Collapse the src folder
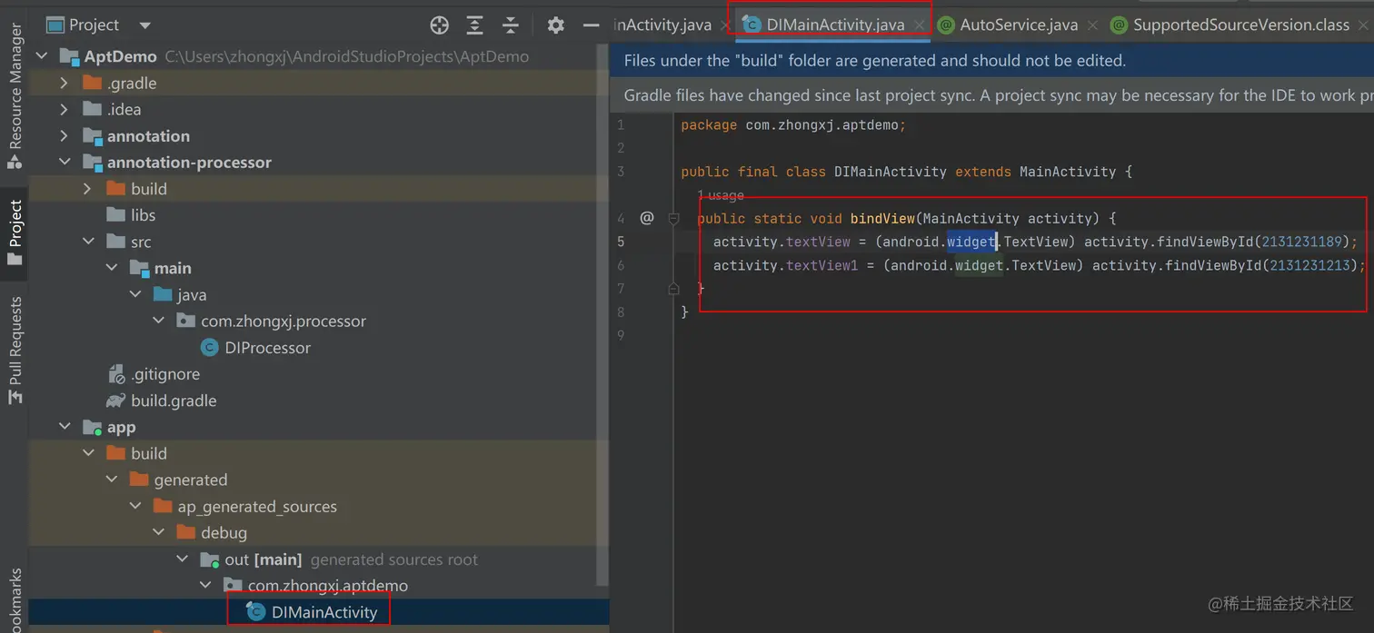Image resolution: width=1374 pixels, height=633 pixels. click(x=88, y=242)
